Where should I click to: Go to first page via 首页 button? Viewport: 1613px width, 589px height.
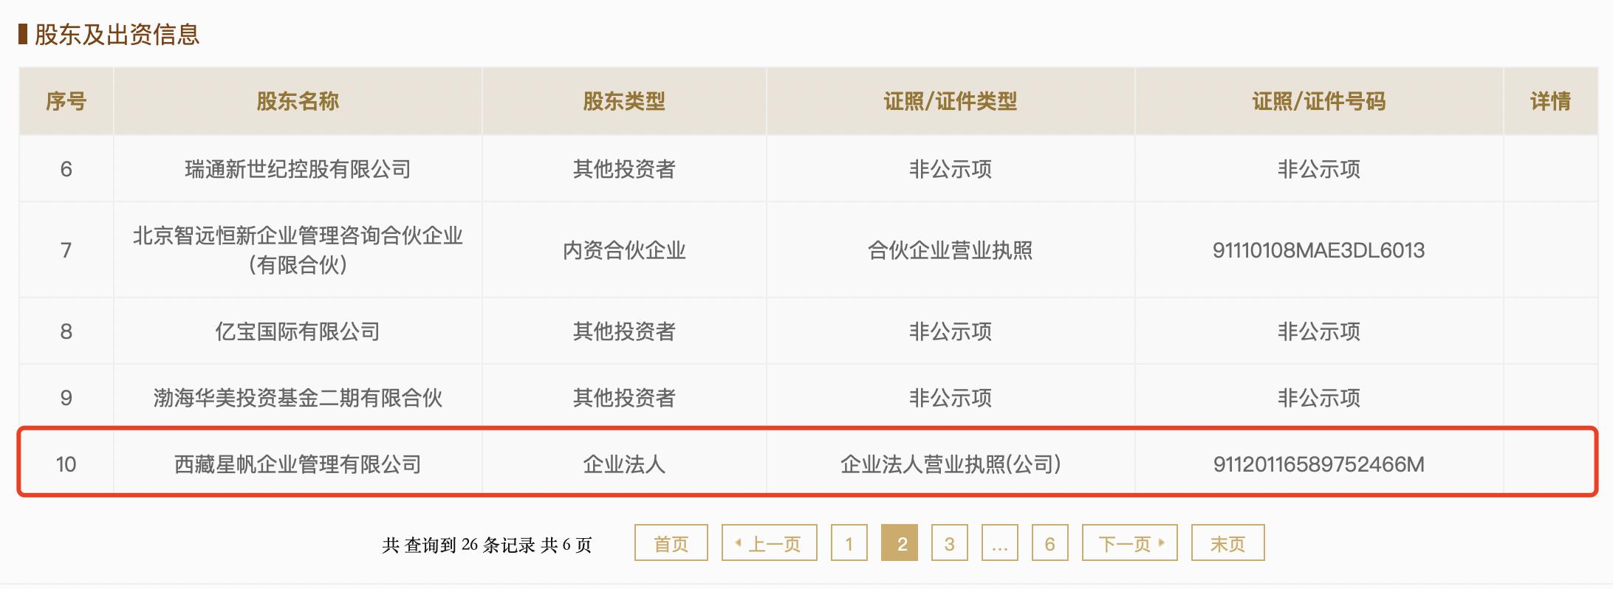point(671,543)
